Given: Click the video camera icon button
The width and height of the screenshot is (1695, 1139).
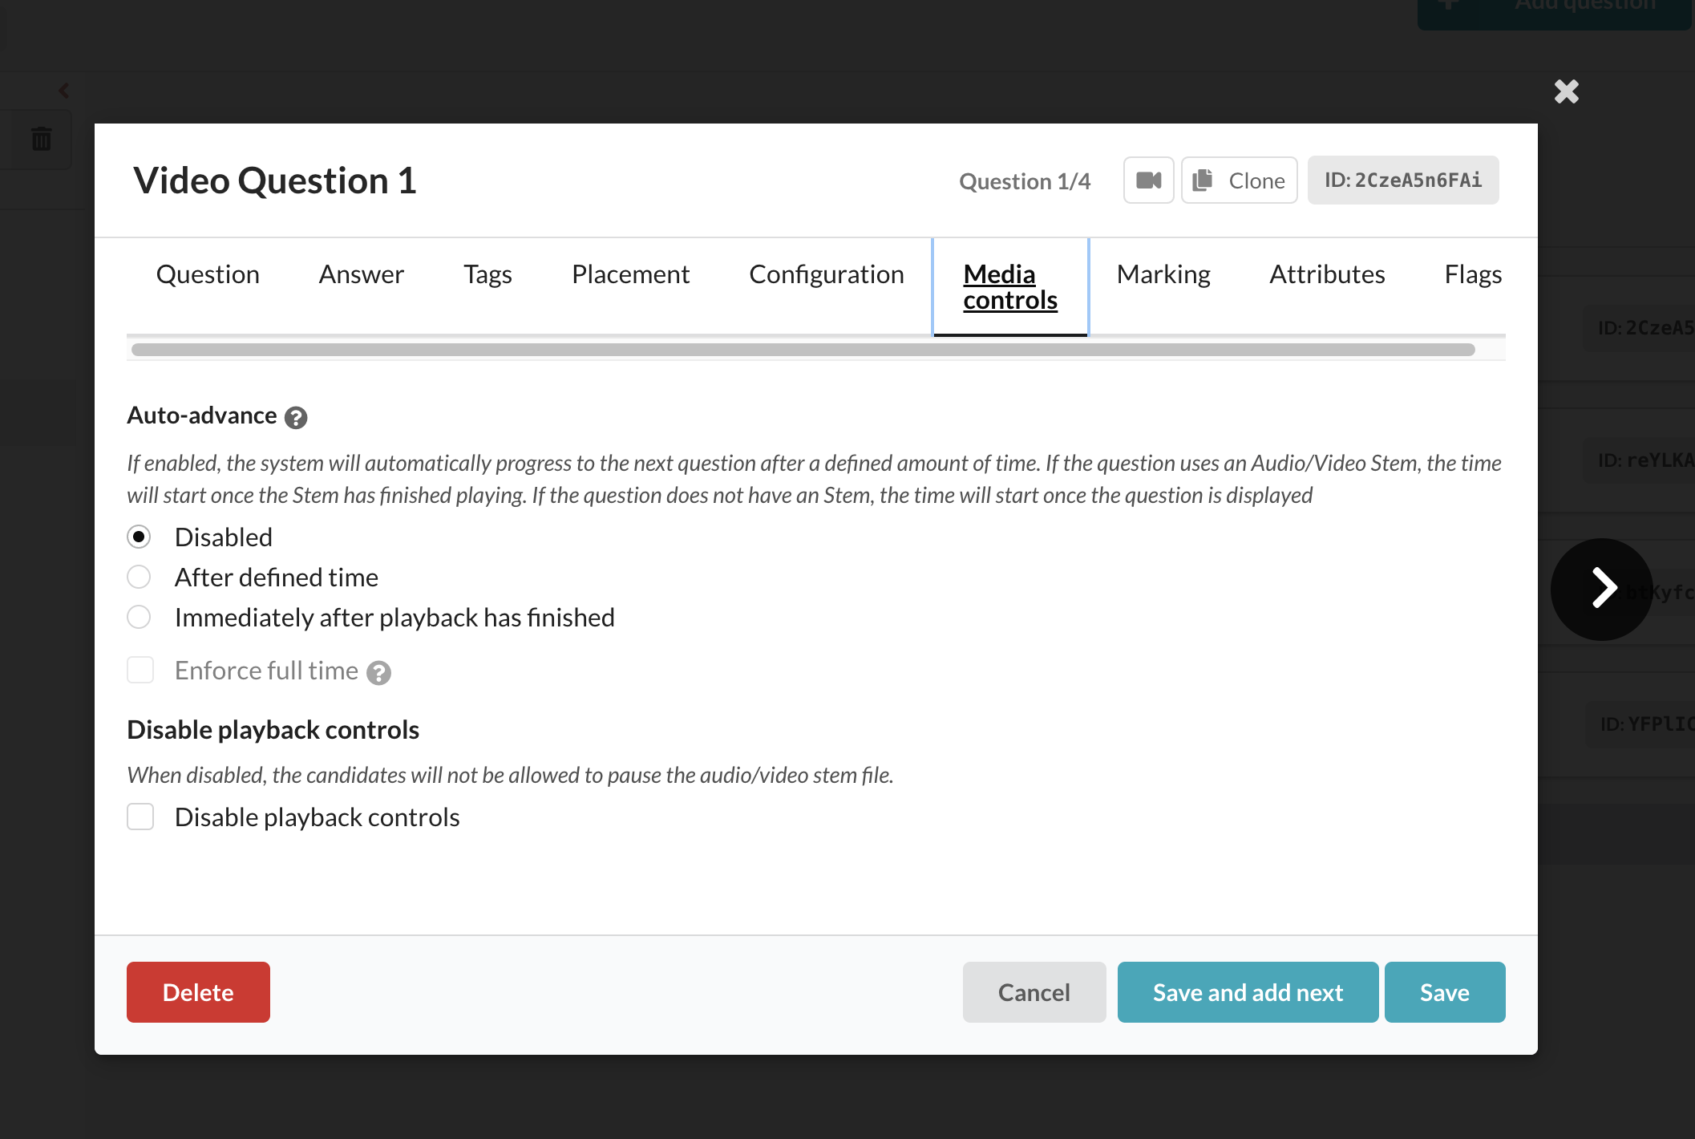Looking at the screenshot, I should point(1148,180).
